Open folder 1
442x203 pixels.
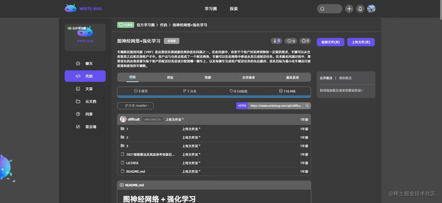click(x=127, y=129)
